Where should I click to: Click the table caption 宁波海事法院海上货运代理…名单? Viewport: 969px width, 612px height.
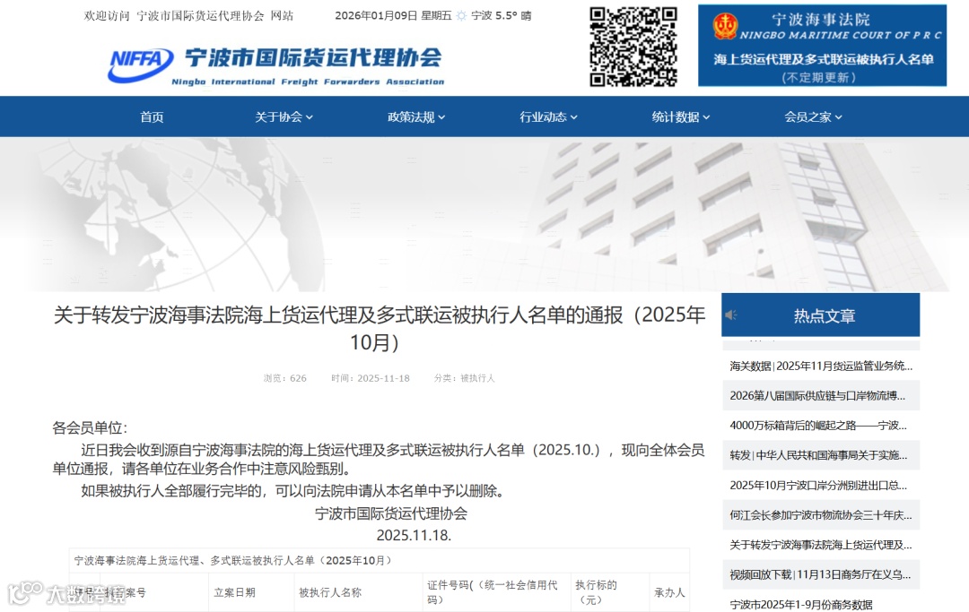coord(233,560)
